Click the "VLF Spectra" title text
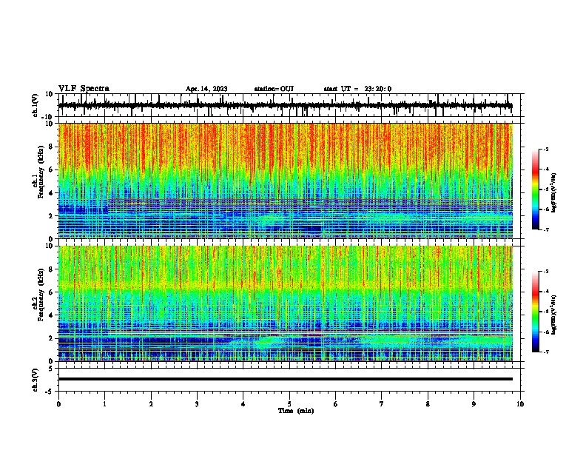This screenshot has height=453, width=586. tap(84, 89)
